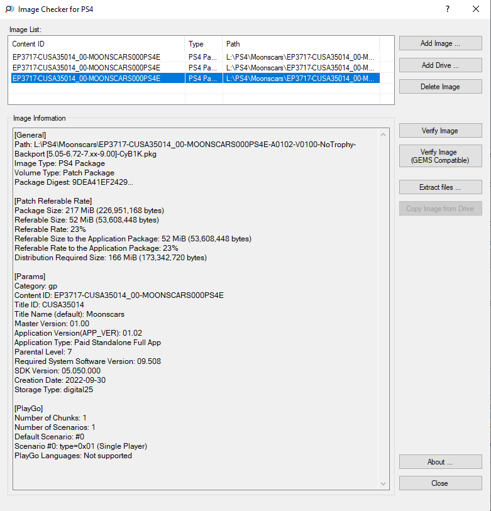Click the scroll down arrow in Image Information
The image size is (491, 511).
click(x=383, y=484)
